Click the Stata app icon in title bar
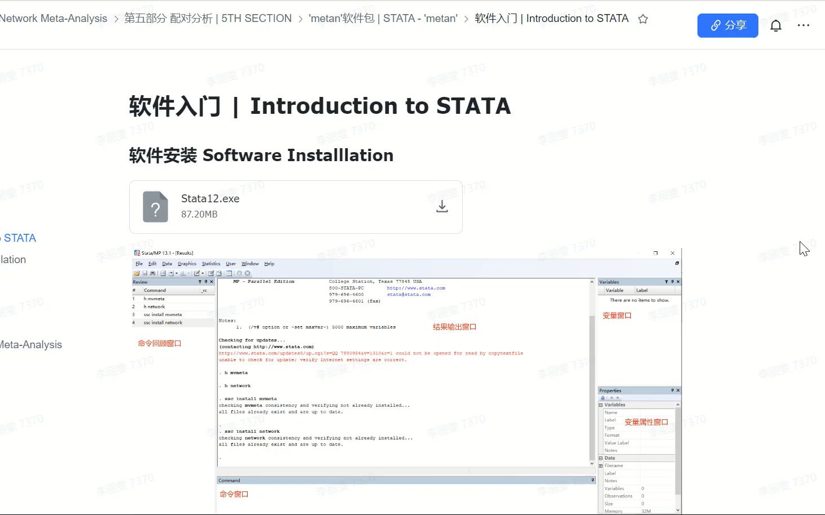Viewport: 825px width, 515px height. point(137,253)
